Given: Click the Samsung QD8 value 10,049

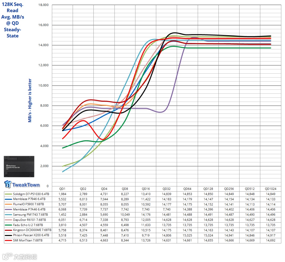Looking at the screenshot, I should pyautogui.click(x=125, y=215).
